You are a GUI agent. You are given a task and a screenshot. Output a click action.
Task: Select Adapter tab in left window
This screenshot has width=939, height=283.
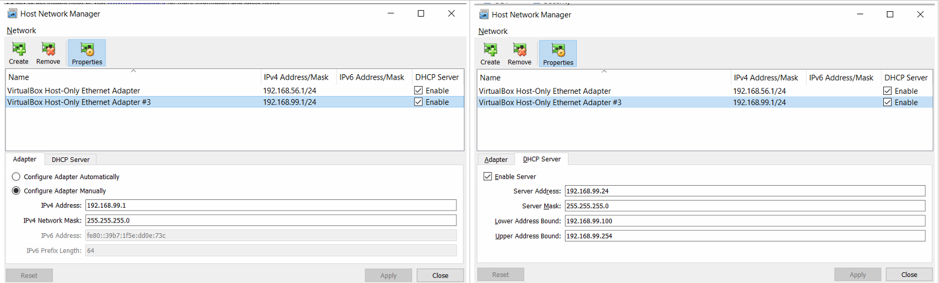[x=25, y=159]
